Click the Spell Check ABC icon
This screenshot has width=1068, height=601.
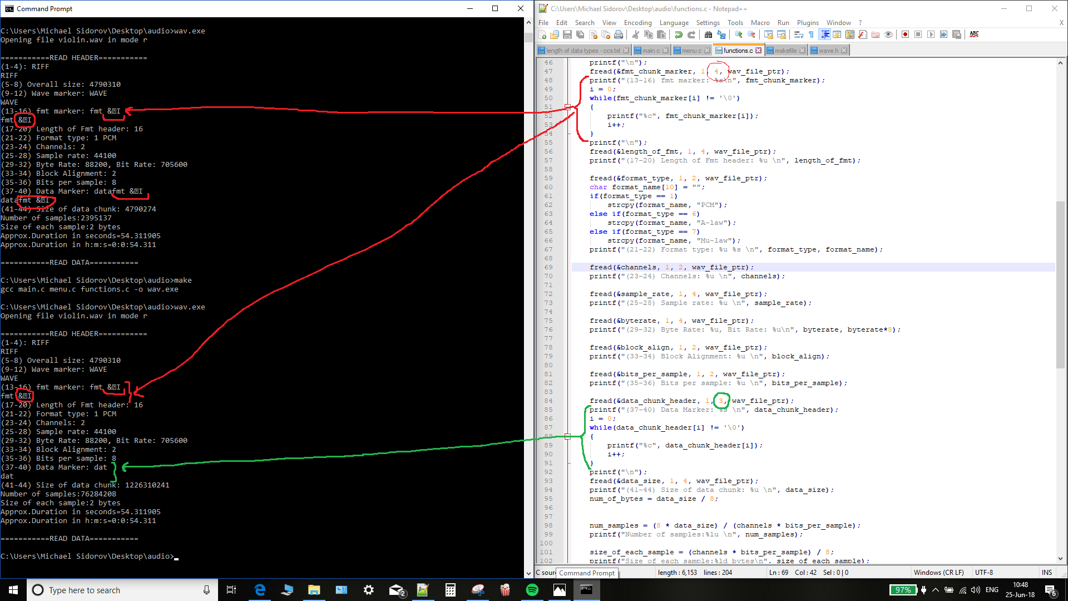point(974,35)
